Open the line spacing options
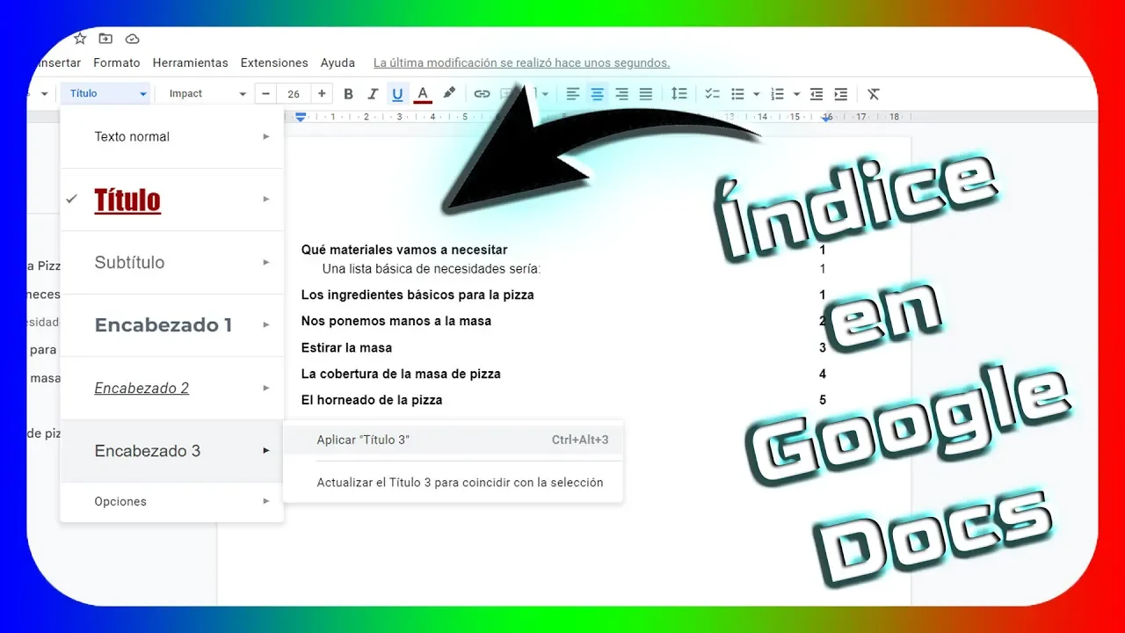The width and height of the screenshot is (1125, 633). pyautogui.click(x=679, y=94)
